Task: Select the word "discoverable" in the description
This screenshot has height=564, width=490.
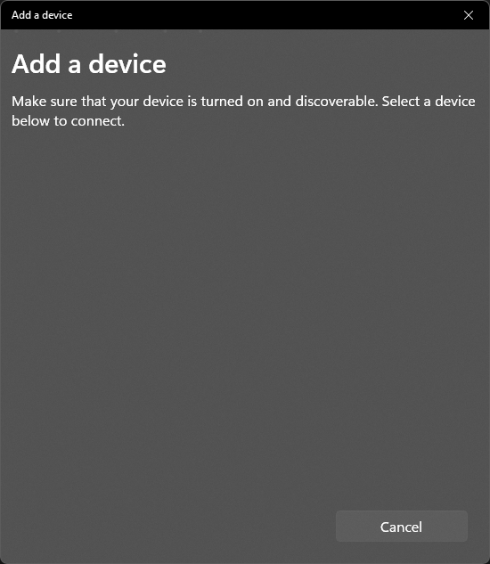Action: [x=337, y=102]
